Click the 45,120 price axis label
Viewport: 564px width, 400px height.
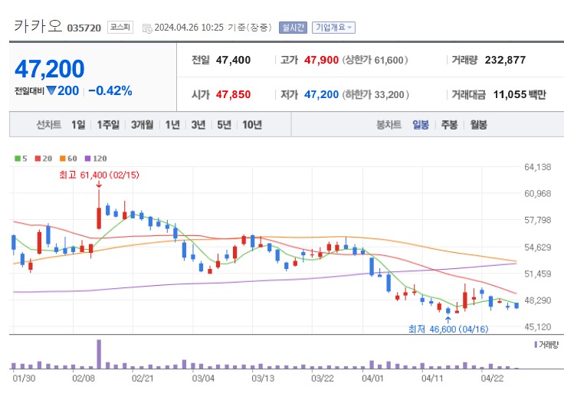tap(537, 326)
